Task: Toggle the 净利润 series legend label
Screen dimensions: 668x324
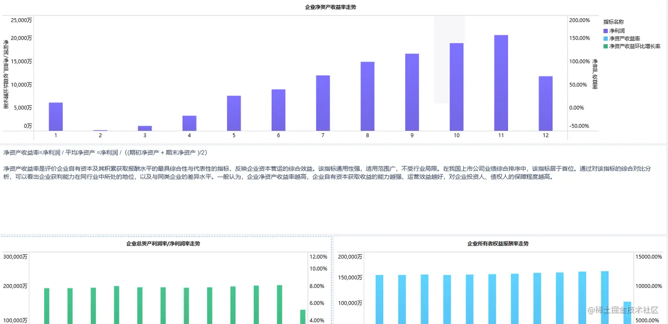Action: click(x=617, y=31)
